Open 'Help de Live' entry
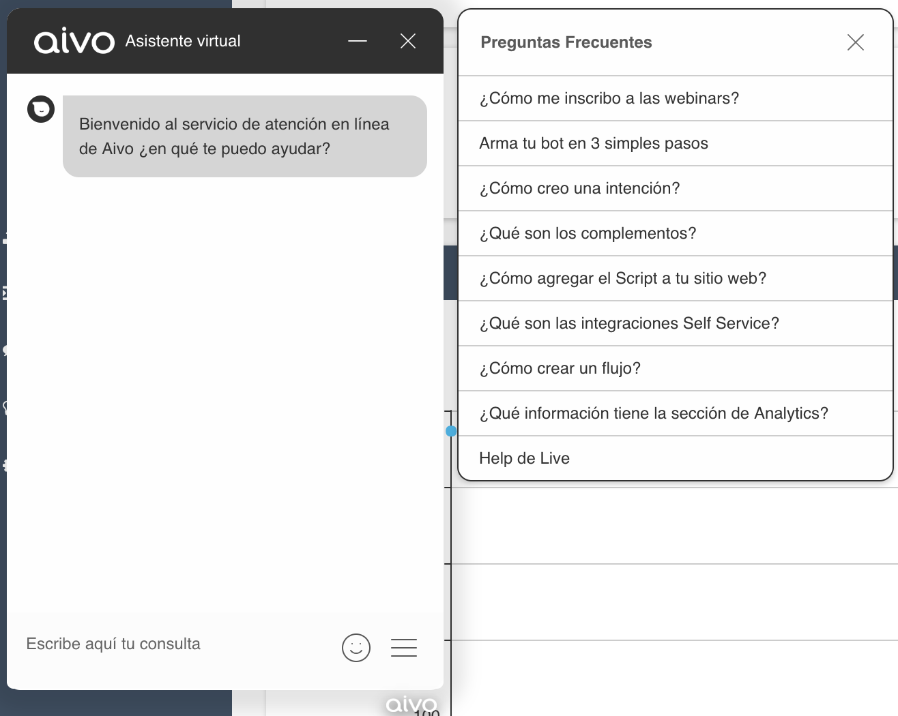This screenshot has height=716, width=898. (676, 458)
